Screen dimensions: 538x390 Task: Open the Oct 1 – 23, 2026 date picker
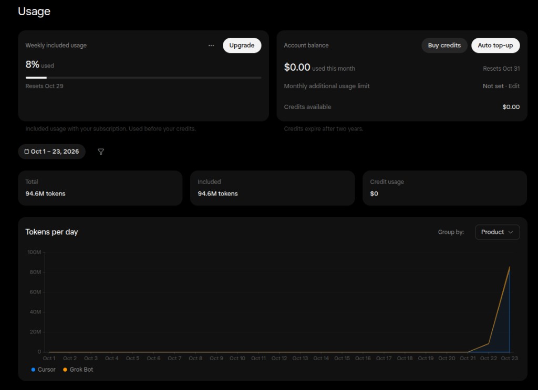coord(52,151)
